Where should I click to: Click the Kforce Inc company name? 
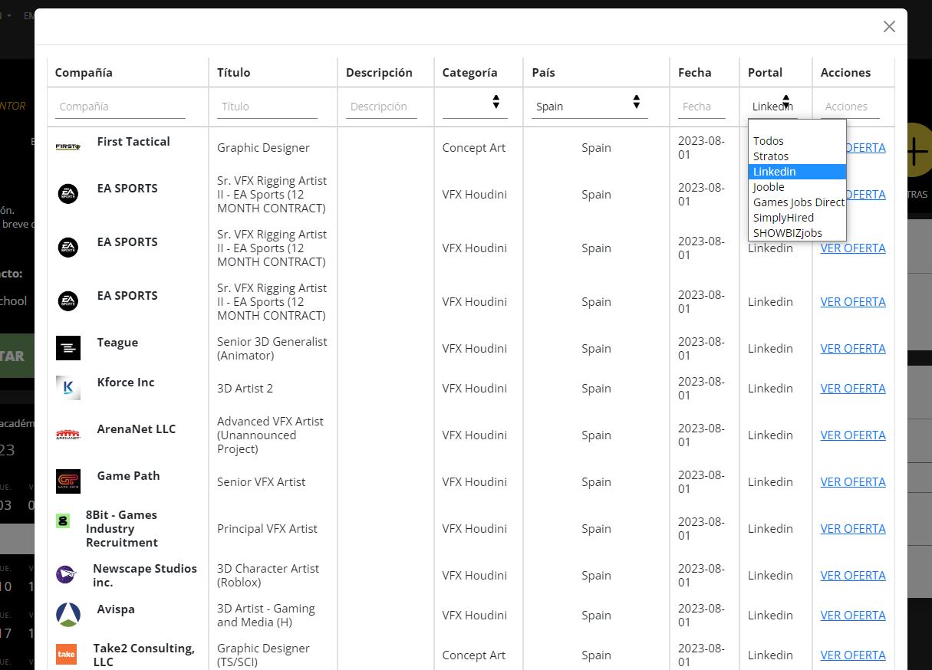point(126,382)
